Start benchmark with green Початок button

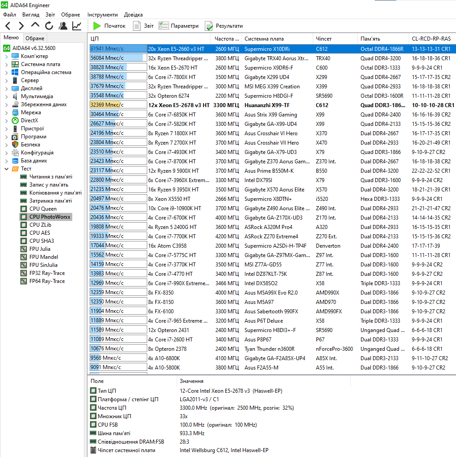pyautogui.click(x=109, y=26)
